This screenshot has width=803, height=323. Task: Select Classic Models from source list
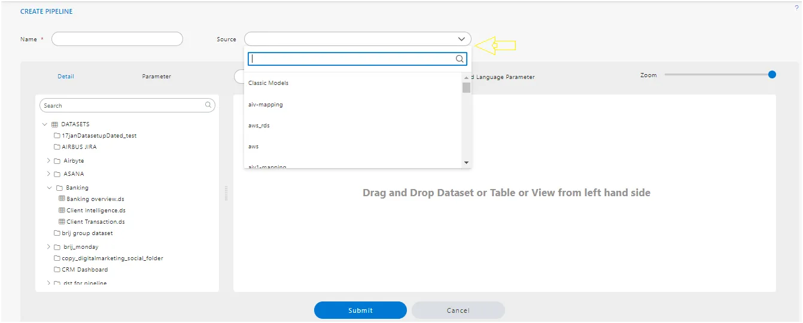(x=352, y=83)
